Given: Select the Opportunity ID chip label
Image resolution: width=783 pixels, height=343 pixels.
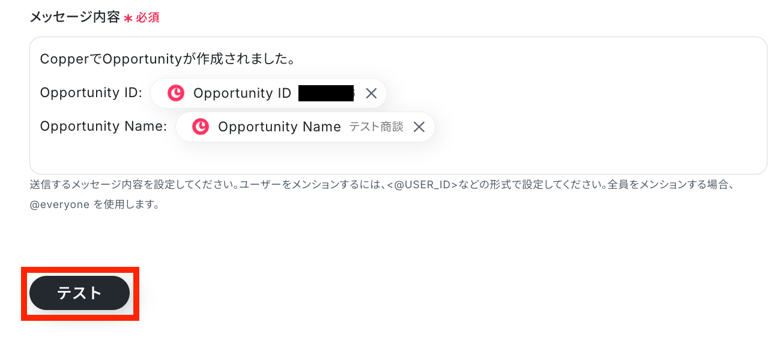Looking at the screenshot, I should 242,93.
